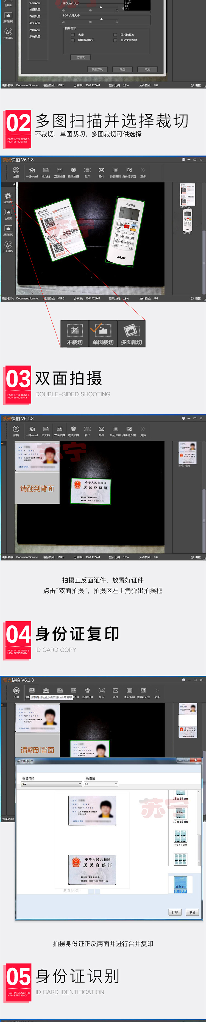Click the 双面拍摄 double-sided capture icon

point(60,171)
